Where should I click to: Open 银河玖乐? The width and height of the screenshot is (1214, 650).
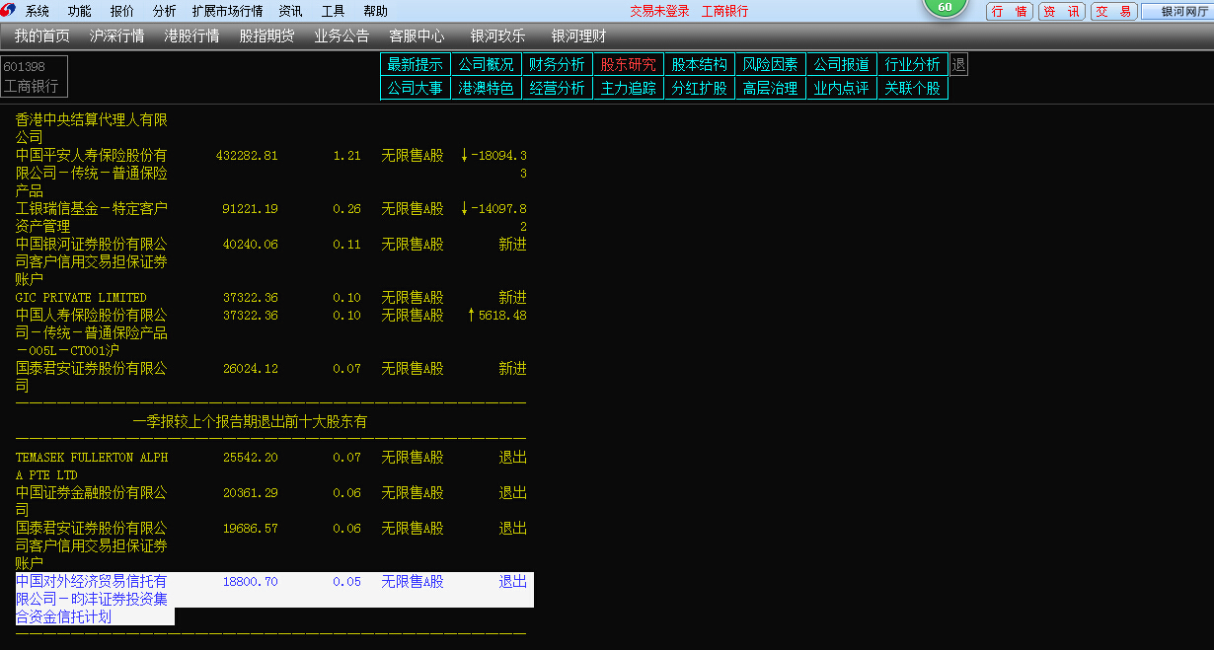498,36
